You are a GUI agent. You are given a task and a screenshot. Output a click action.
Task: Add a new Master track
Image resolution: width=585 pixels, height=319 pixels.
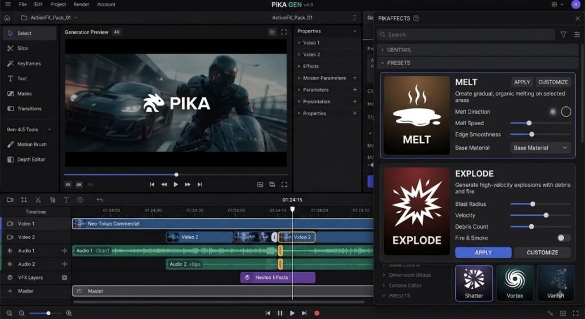point(10,291)
